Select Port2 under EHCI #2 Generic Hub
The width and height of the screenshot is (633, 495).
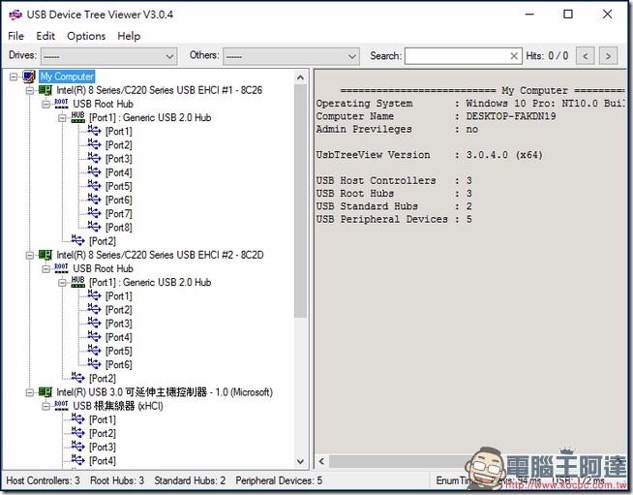pos(119,310)
